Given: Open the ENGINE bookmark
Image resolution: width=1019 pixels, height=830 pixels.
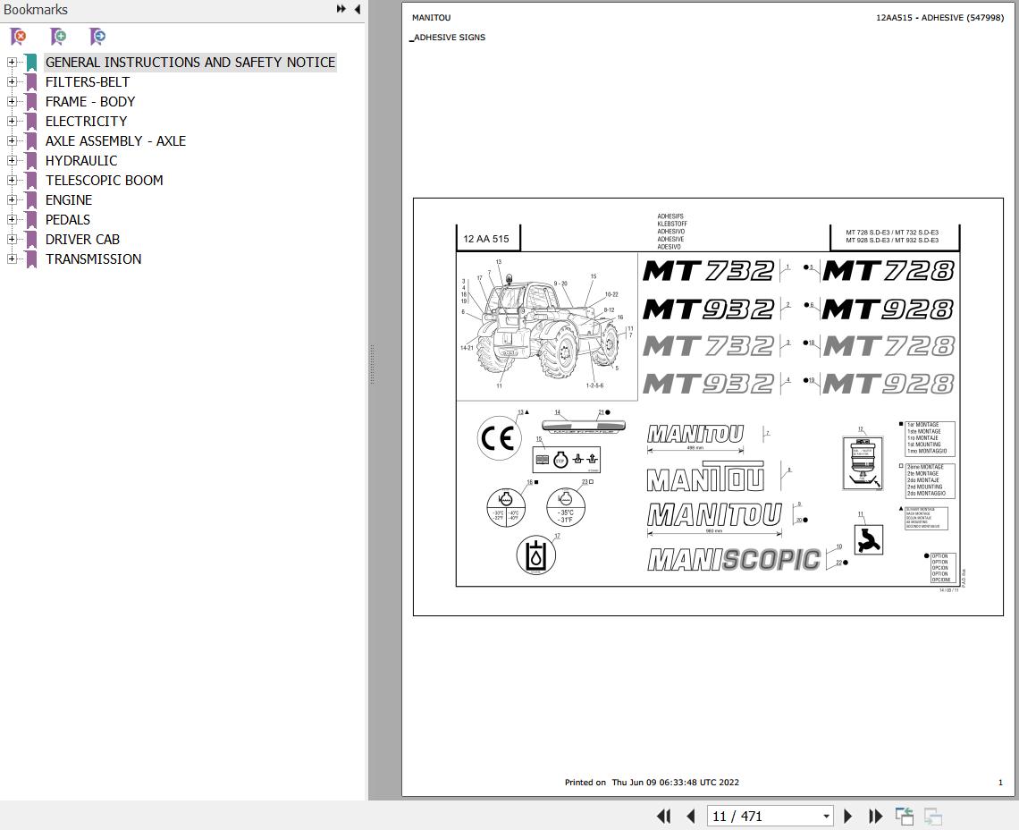Looking at the screenshot, I should pyautogui.click(x=69, y=199).
